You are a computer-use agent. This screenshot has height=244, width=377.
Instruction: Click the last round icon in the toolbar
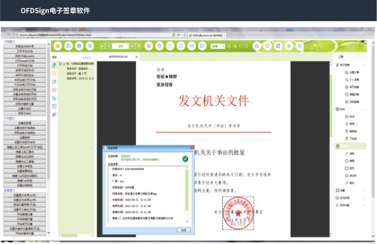click(x=300, y=46)
